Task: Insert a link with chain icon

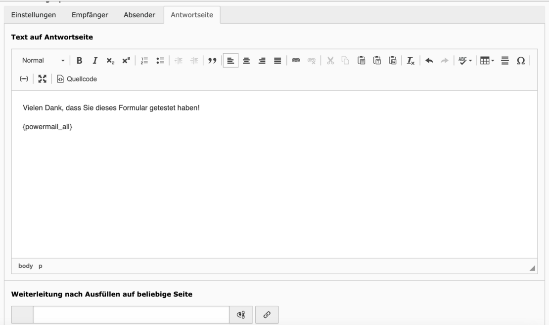Action: 296,61
